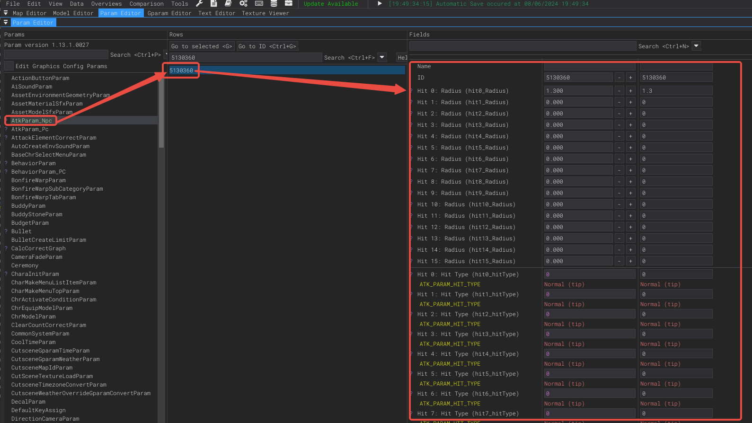Toggle Edit Graphics Config Params checkbox
This screenshot has width=752, height=423.
click(9, 66)
